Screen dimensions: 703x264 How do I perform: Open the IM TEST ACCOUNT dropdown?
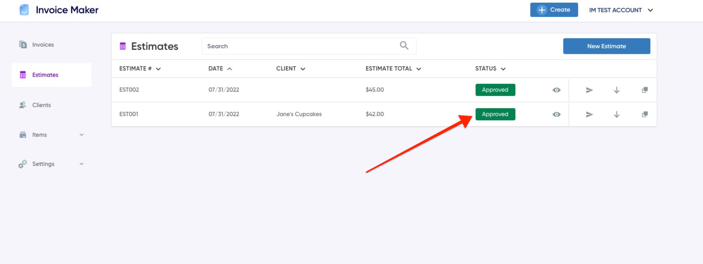tap(621, 10)
